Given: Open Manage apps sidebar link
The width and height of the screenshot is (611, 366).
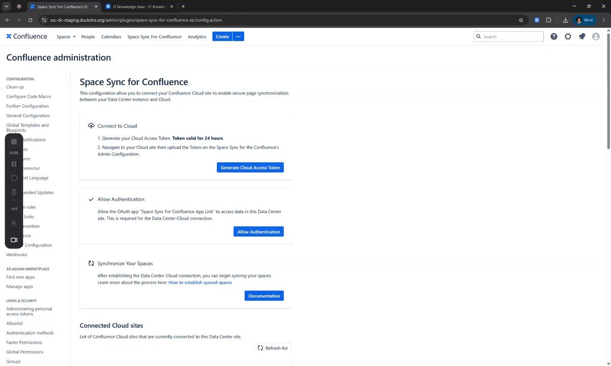Looking at the screenshot, I should coord(19,287).
